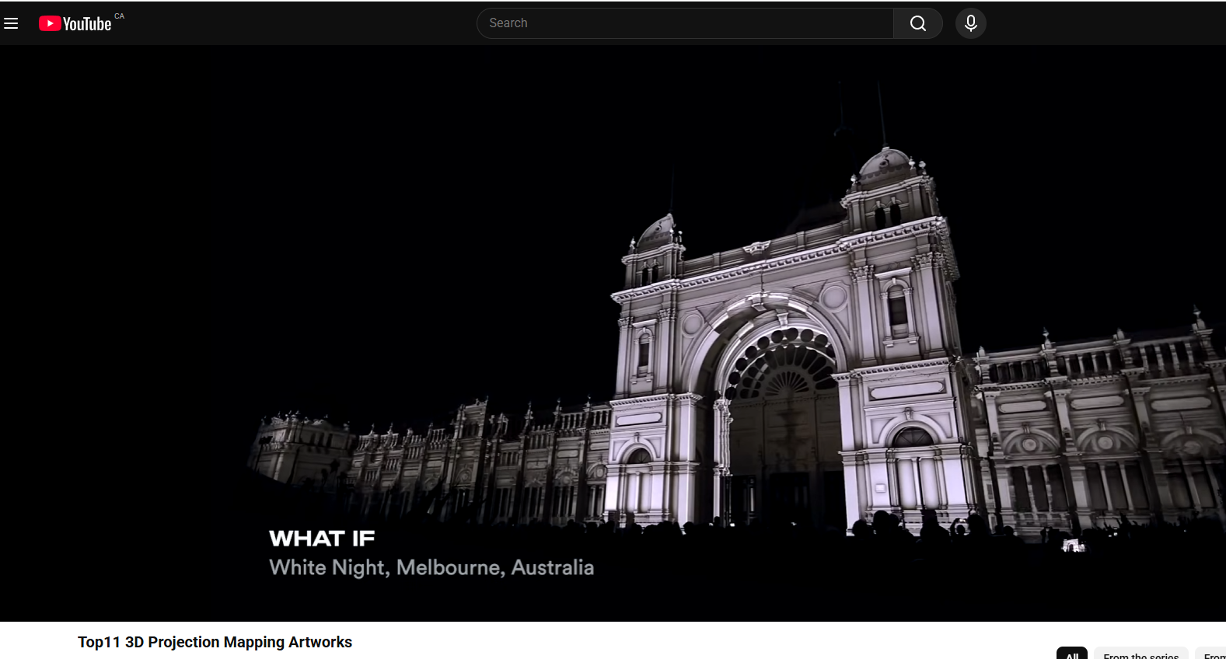This screenshot has width=1226, height=659.
Task: Select the 'All' filter chip
Action: (1072, 654)
